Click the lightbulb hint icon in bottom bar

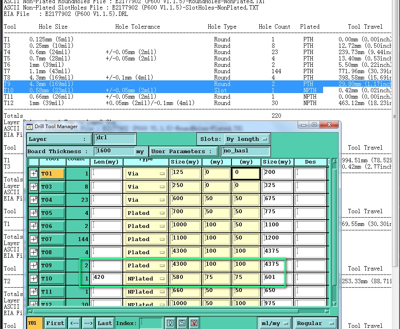(x=170, y=323)
